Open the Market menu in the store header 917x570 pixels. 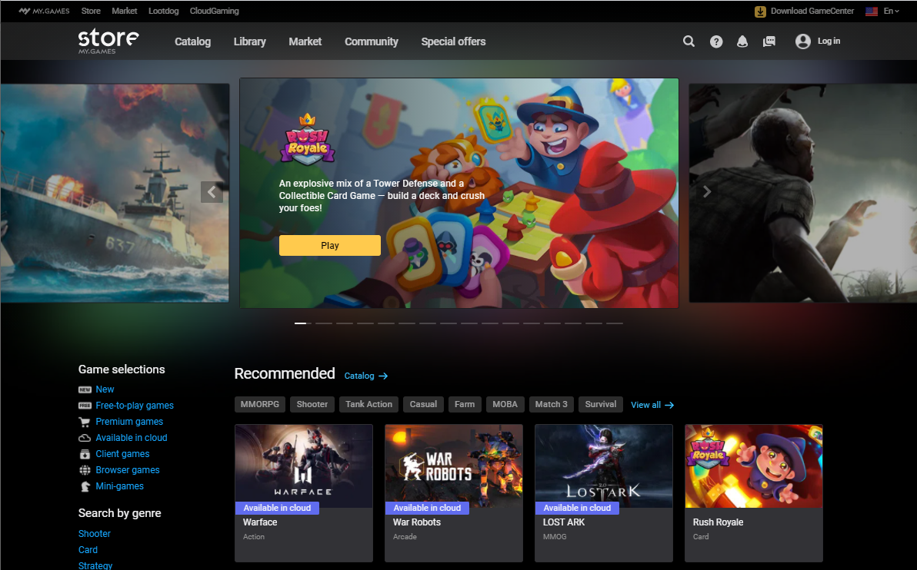tap(305, 41)
